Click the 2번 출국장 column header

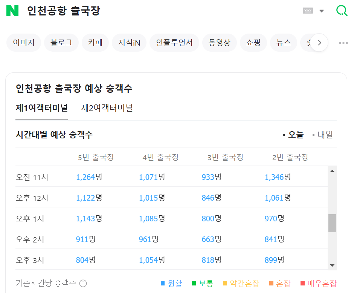(x=290, y=157)
